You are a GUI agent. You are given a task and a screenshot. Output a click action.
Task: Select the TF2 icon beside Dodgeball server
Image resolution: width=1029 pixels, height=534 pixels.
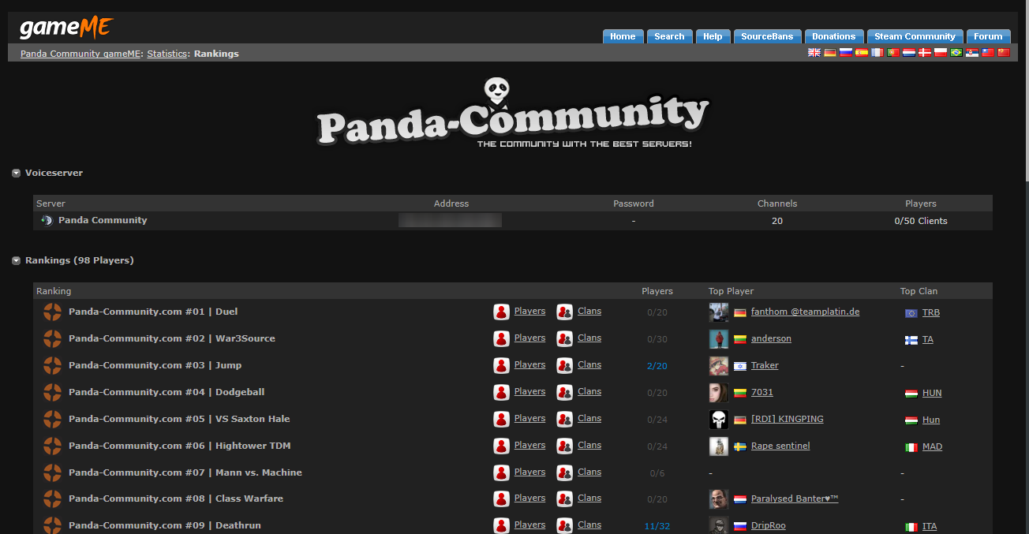coord(52,392)
